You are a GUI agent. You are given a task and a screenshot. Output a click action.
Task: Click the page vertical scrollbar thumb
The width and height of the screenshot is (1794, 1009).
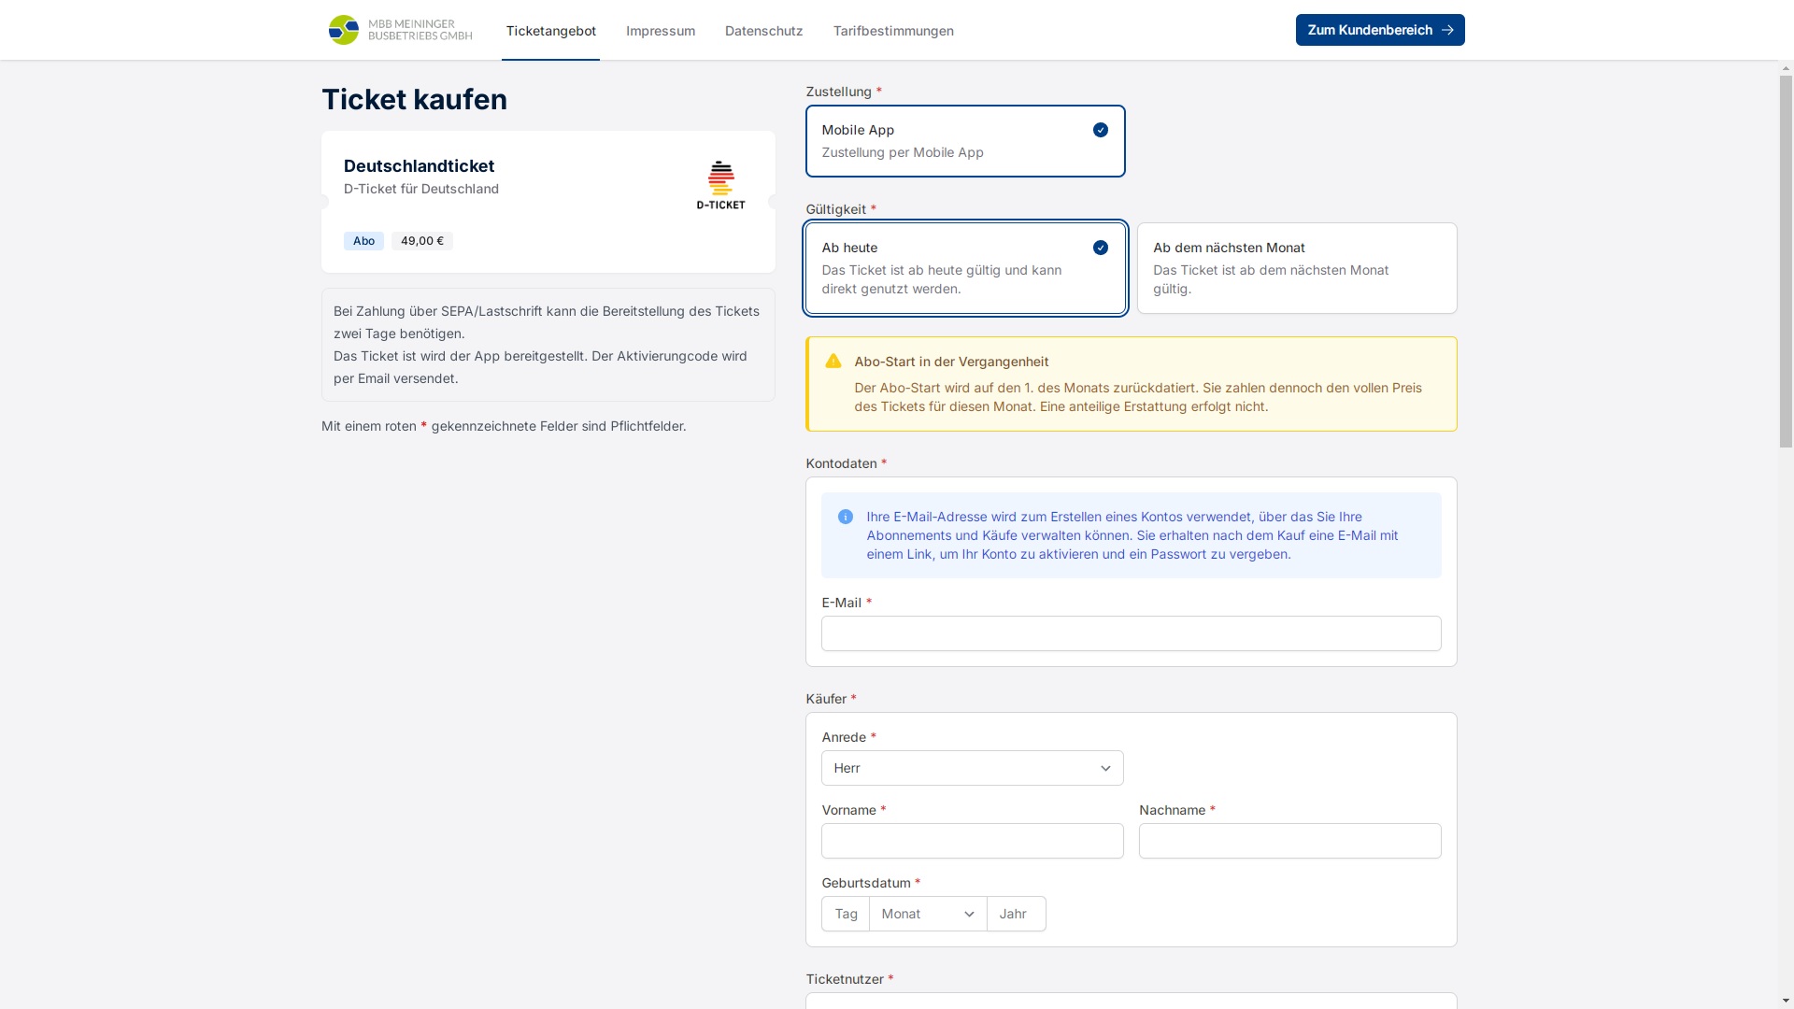click(1786, 262)
